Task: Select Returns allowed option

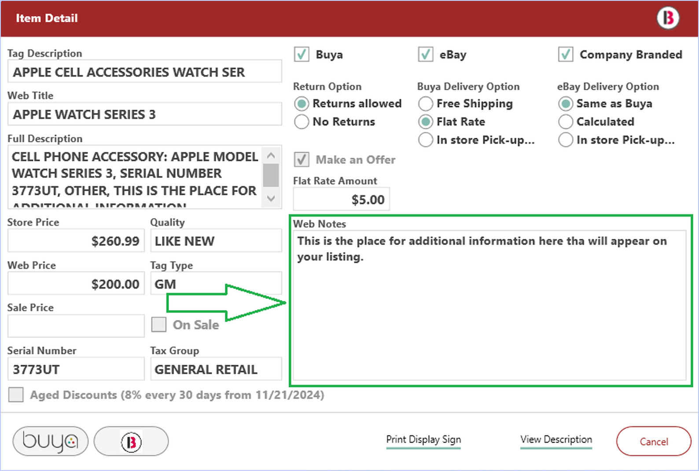Action: point(302,104)
